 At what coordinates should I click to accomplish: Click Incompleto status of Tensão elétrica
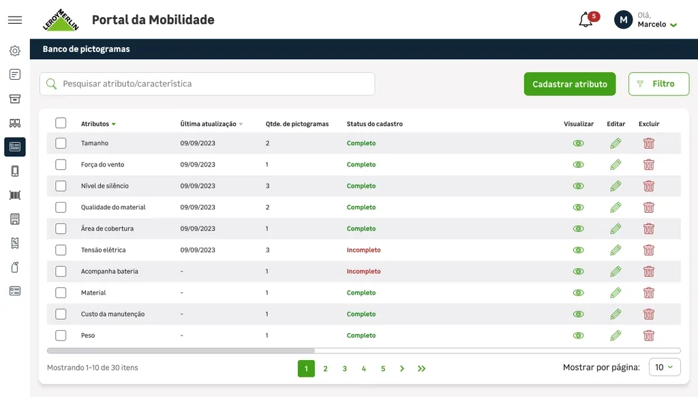[364, 250]
